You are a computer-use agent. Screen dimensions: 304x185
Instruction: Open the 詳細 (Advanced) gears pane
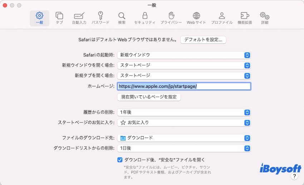point(265,18)
